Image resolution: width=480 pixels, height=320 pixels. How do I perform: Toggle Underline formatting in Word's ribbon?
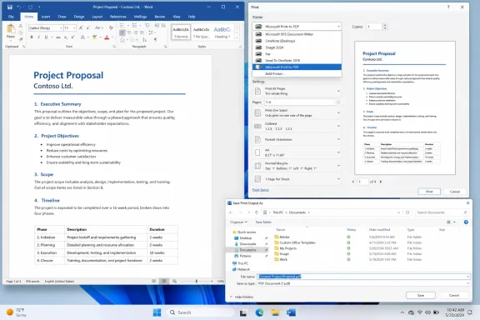(x=46, y=37)
